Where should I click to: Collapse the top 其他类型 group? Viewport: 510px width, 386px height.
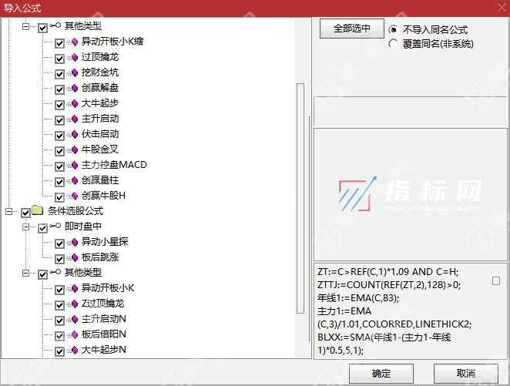click(25, 27)
